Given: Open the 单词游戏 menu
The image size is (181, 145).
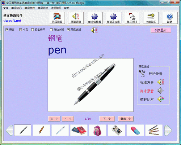Looking at the screenshot, I should (30, 8).
